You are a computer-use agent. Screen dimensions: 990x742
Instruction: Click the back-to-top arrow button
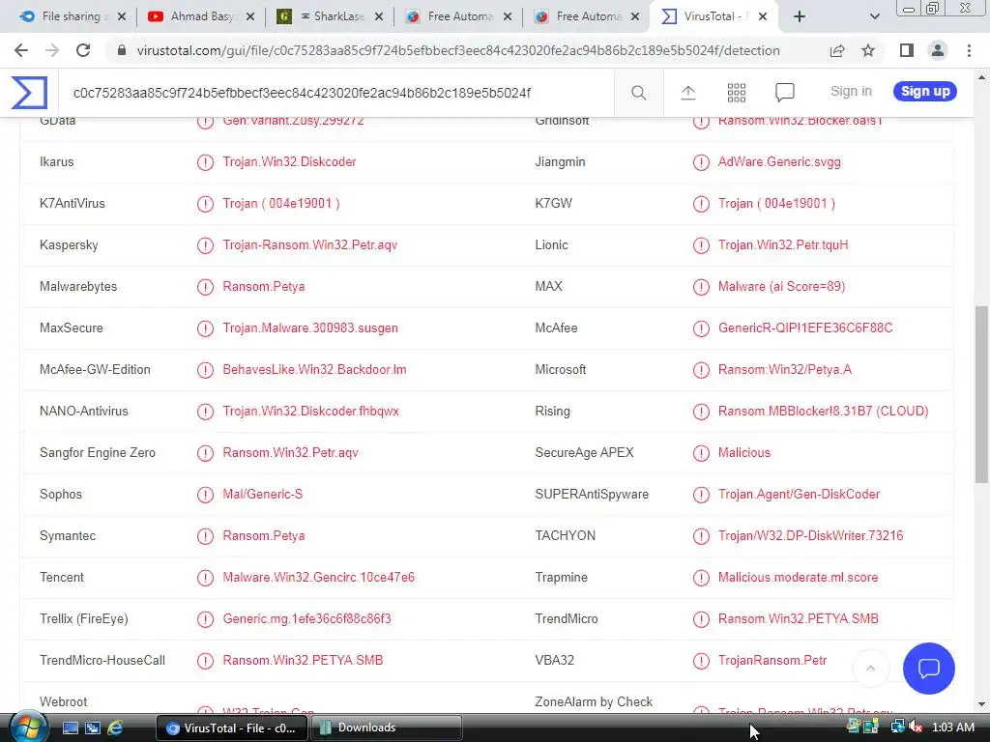pyautogui.click(x=870, y=669)
